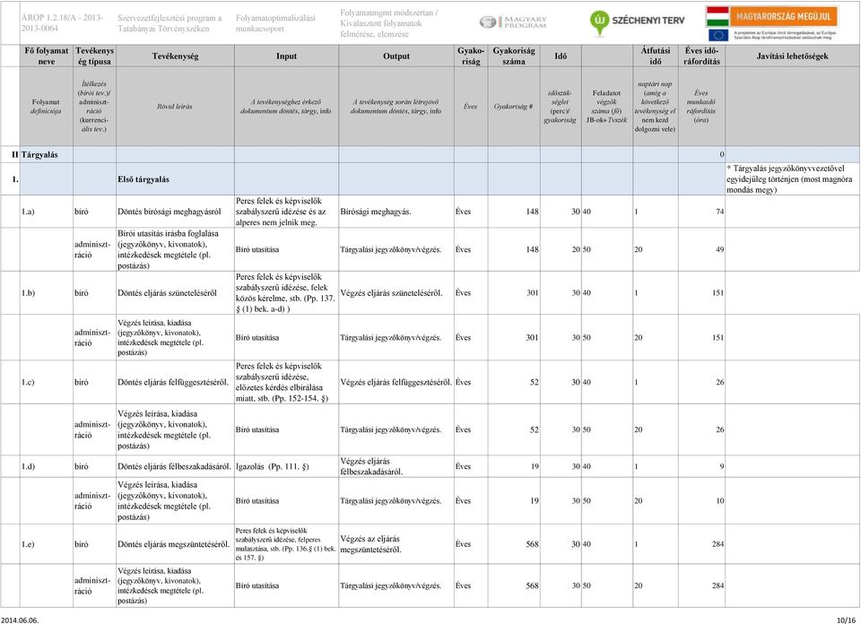Click frequency value 52 in the 1.c) bíró row
This screenshot has width=861, height=624.
[x=535, y=382]
